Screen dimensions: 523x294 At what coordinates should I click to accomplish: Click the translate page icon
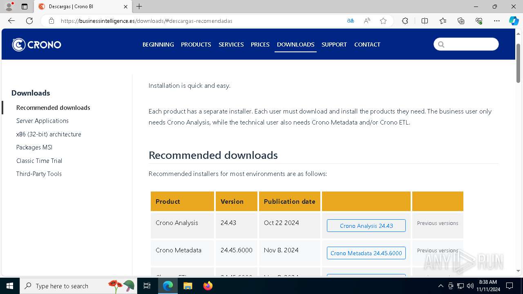(350, 21)
